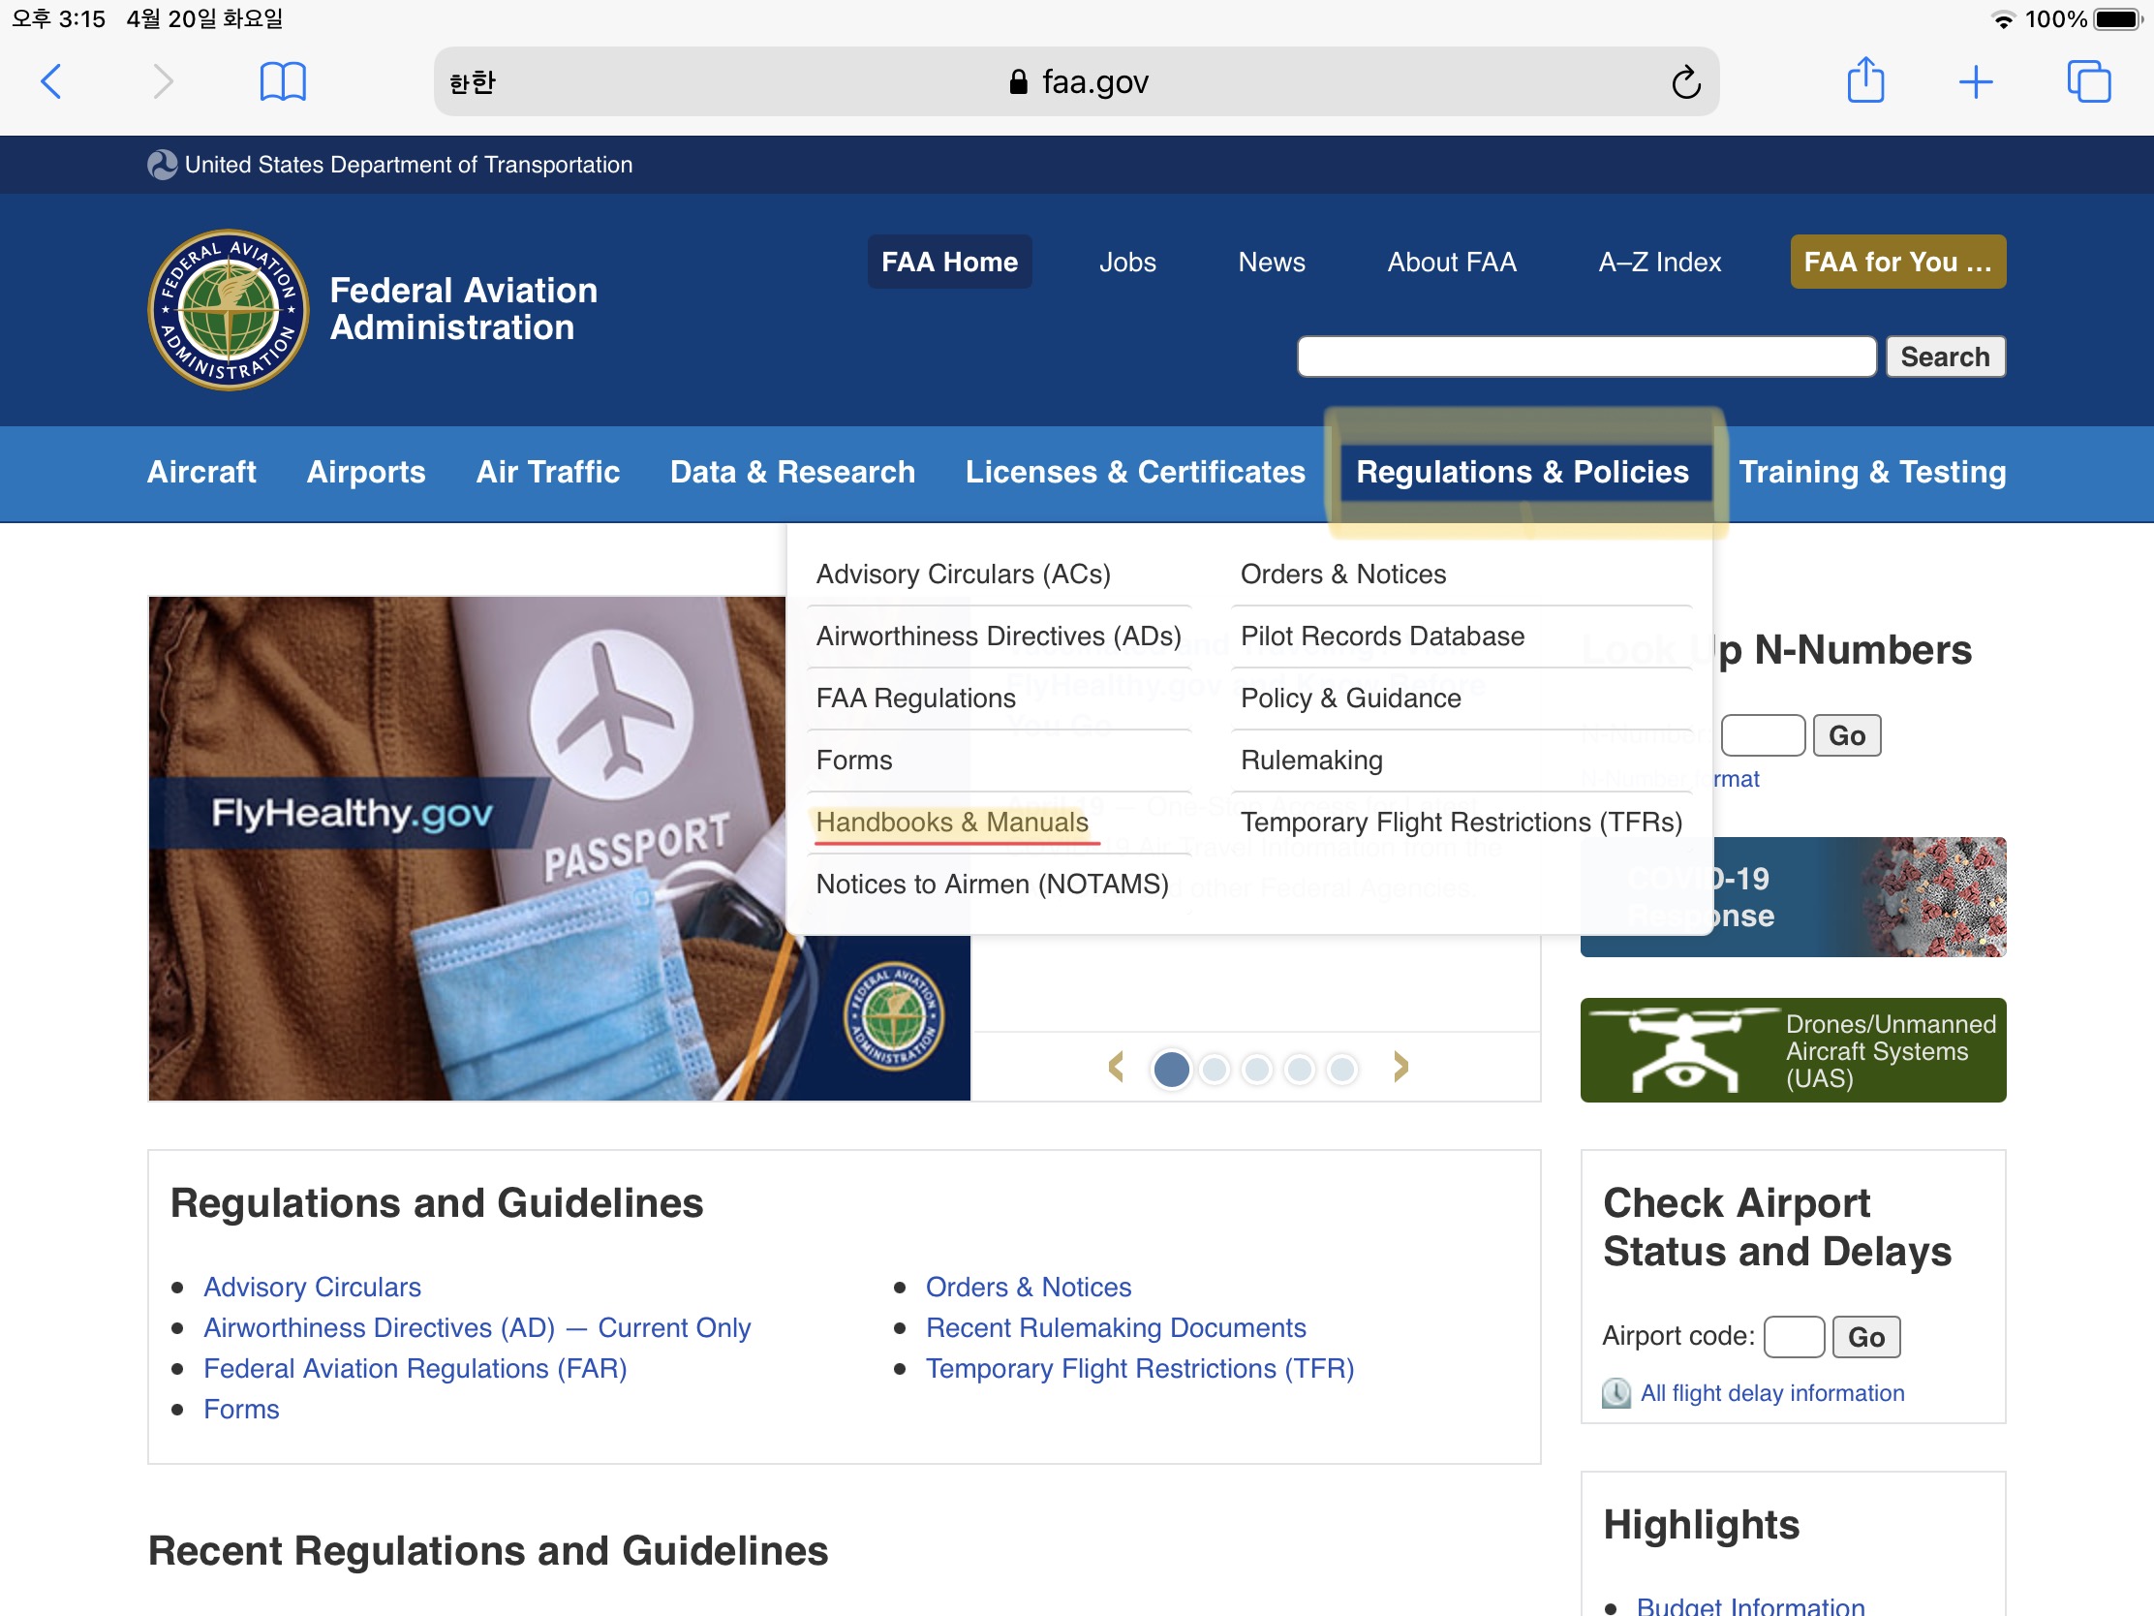Open the Budget Information link
The height and width of the screenshot is (1616, 2154).
(1751, 1605)
